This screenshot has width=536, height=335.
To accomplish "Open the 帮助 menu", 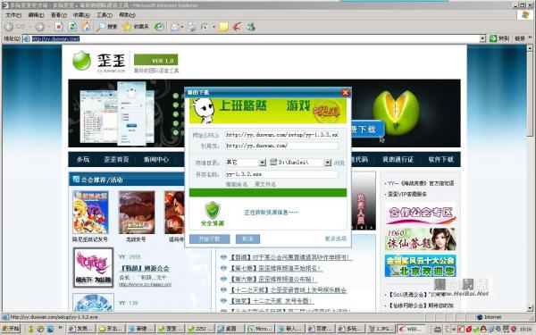I will coord(127,15).
